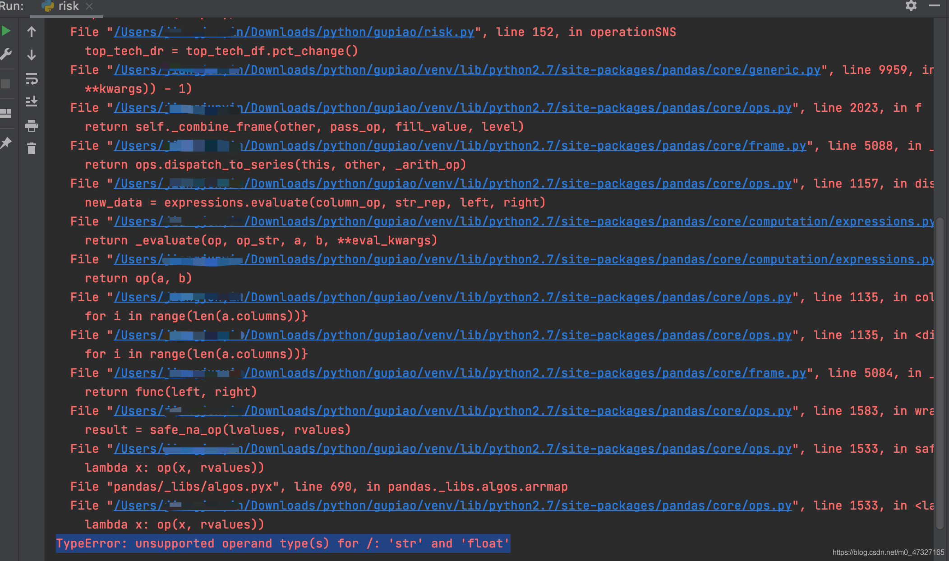Open expressions.py link above 'return op(a, b)'
Image resolution: width=949 pixels, height=561 pixels.
click(524, 259)
